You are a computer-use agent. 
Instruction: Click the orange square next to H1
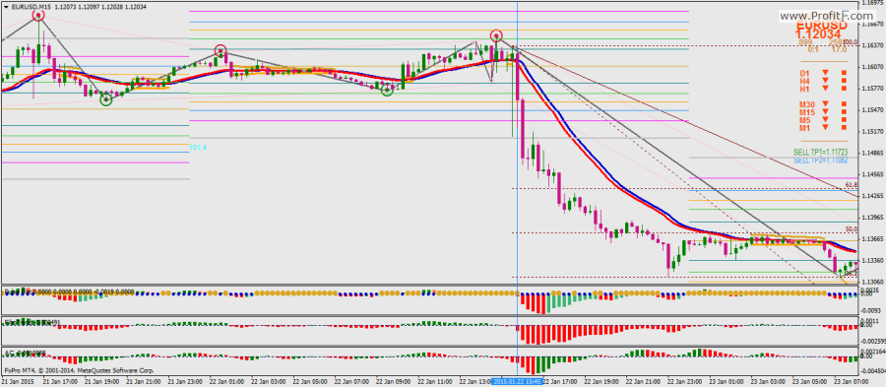point(845,89)
